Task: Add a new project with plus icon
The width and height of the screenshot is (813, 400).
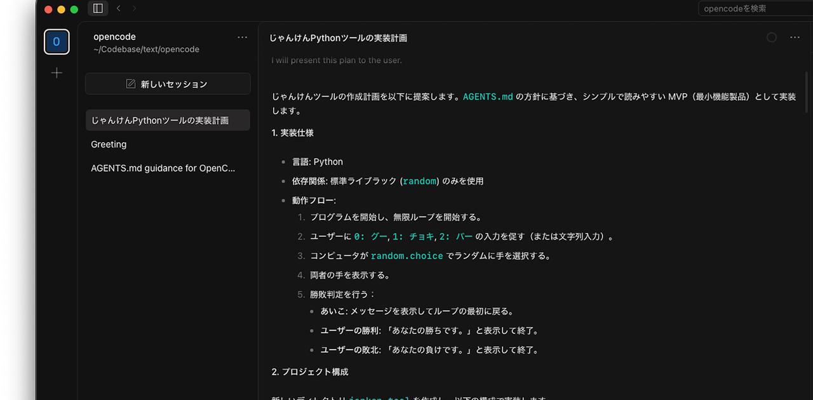Action: click(x=57, y=73)
